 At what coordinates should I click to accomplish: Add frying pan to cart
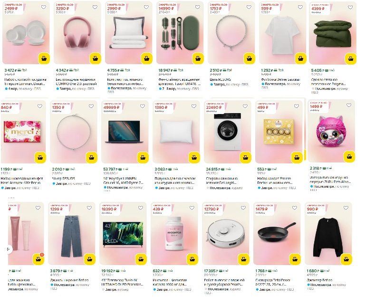point(295,259)
